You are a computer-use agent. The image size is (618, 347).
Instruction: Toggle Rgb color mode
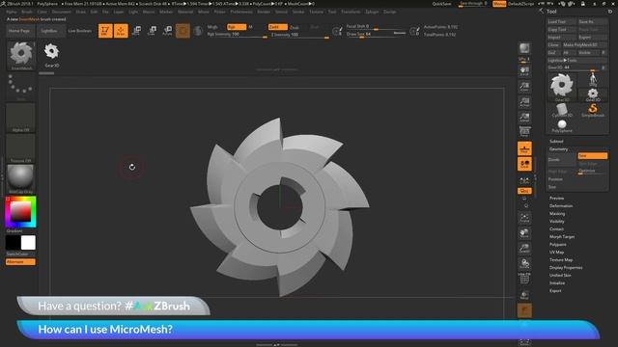click(x=237, y=27)
